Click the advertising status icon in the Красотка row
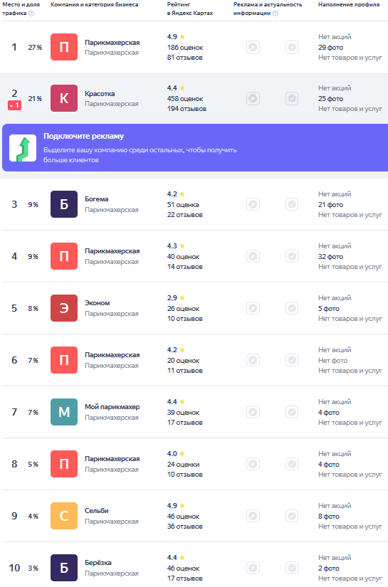Image resolution: width=388 pixels, height=587 pixels. (253, 99)
